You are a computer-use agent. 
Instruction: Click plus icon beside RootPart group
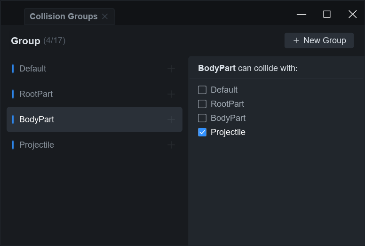pyautogui.click(x=171, y=94)
